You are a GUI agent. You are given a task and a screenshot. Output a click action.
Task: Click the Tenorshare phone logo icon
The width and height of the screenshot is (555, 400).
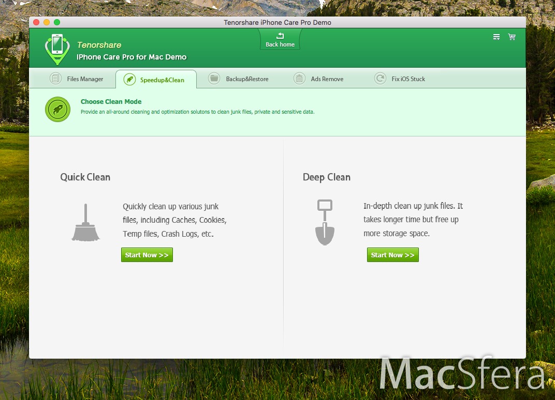point(57,49)
